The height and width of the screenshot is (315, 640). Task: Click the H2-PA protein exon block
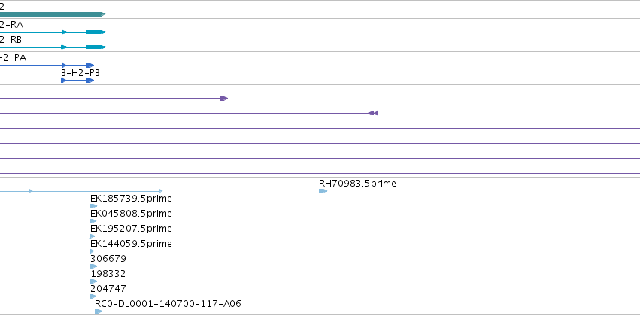click(x=89, y=65)
